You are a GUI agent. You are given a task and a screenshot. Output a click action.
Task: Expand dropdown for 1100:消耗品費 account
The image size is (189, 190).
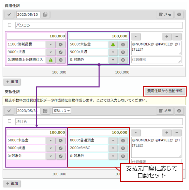[51, 44]
